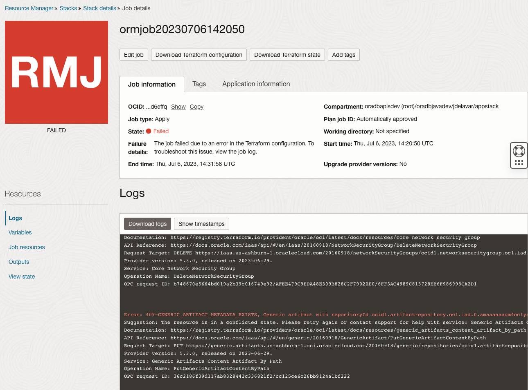Click 'Plan job ID: Automatically approved' text

pyautogui.click(x=370, y=119)
